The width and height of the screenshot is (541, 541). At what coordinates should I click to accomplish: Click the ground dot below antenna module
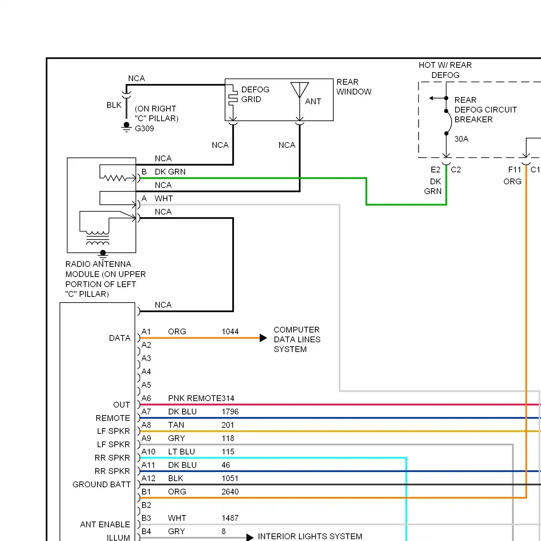(103, 253)
